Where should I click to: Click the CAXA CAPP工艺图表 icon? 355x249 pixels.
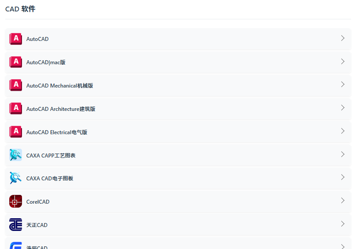coord(16,155)
